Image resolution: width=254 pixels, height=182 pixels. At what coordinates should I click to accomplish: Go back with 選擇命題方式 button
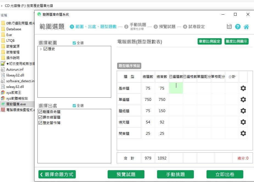coord(57,174)
